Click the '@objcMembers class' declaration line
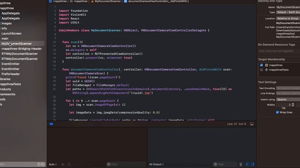Viewport: 300px width, 168px height. pyautogui.click(x=134, y=30)
